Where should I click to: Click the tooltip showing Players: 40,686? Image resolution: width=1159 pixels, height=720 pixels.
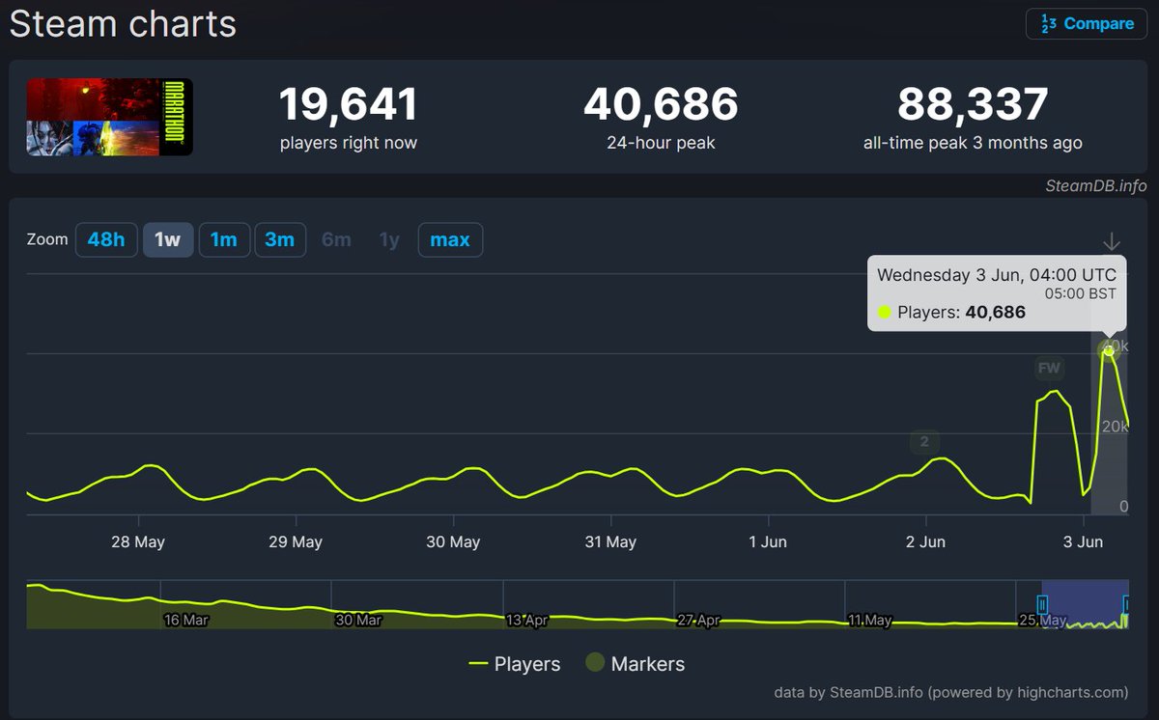[x=997, y=293]
